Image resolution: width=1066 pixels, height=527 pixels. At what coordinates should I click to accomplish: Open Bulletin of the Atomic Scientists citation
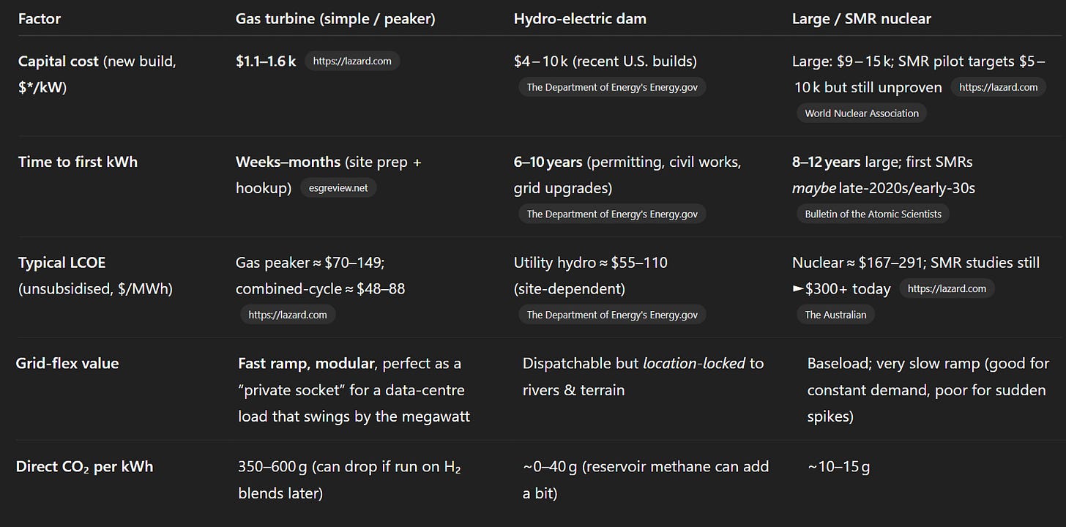pyautogui.click(x=873, y=214)
